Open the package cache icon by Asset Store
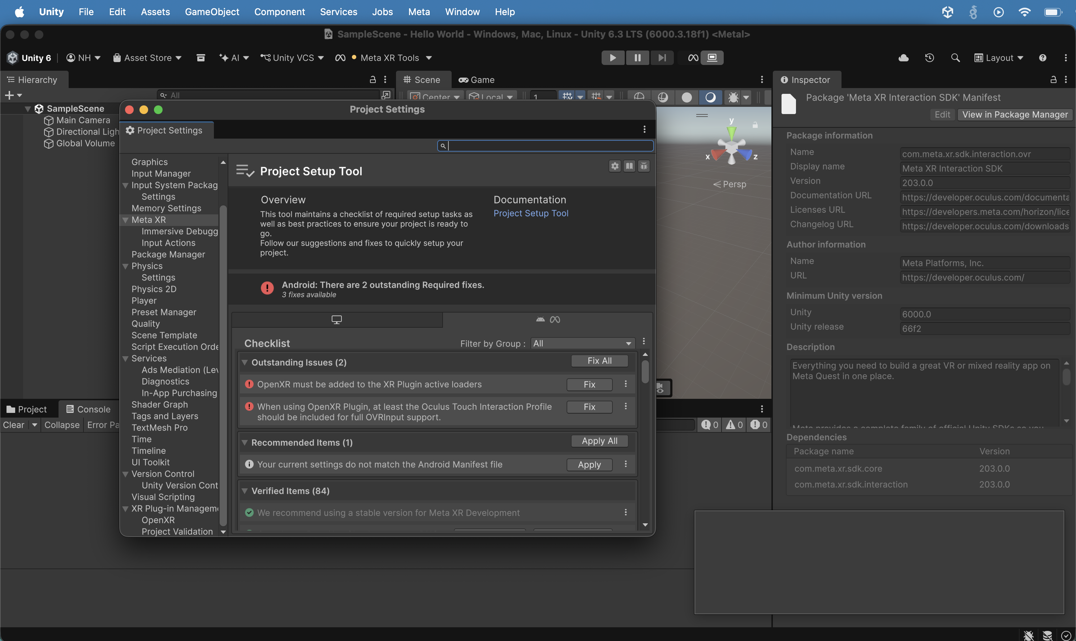This screenshot has height=641, width=1076. pyautogui.click(x=201, y=58)
